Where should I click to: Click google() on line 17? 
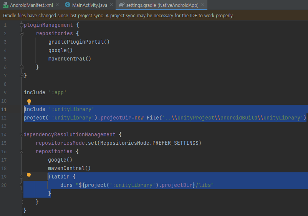click(60, 160)
